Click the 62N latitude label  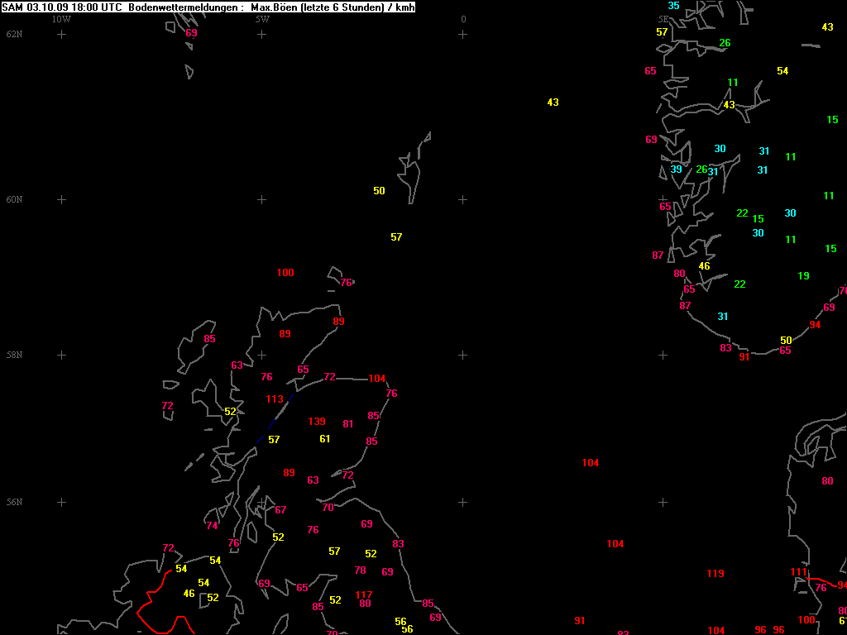(x=14, y=34)
